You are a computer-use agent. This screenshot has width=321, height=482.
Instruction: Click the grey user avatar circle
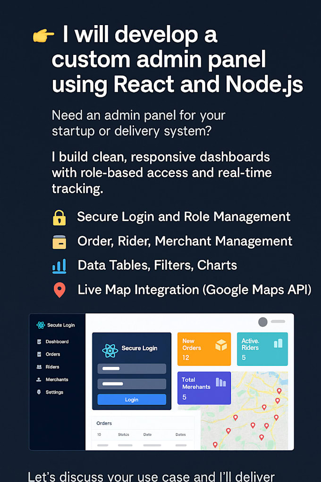(x=262, y=322)
